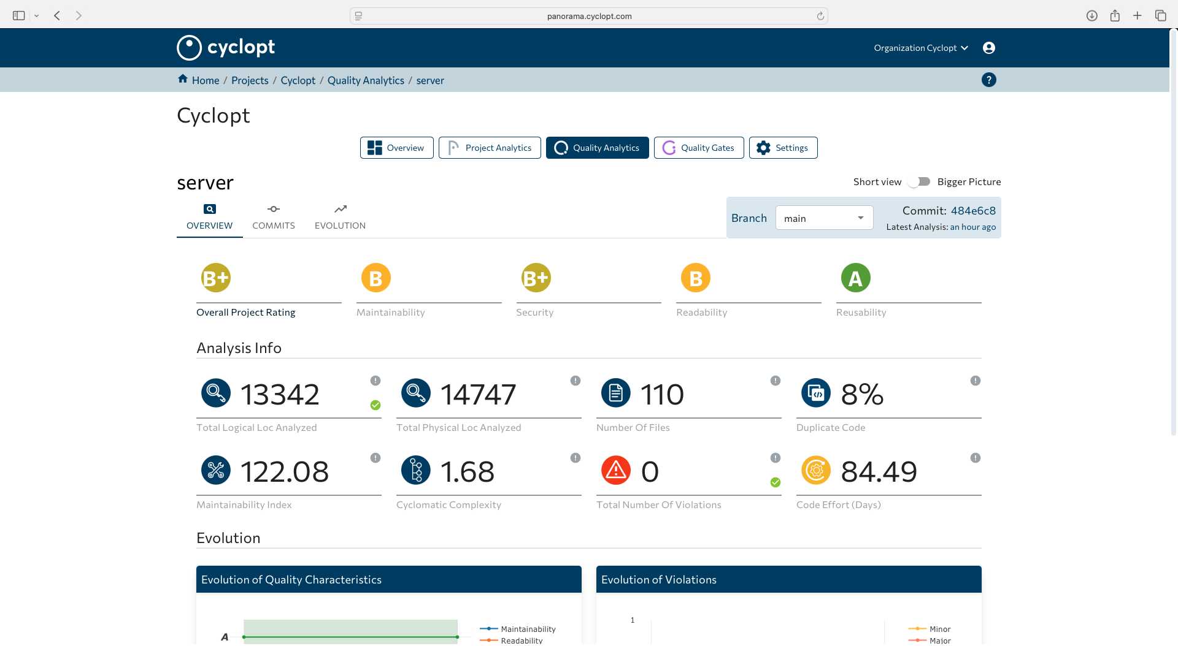Go back to previous page
Viewport: 1178px width, 646px height.
coord(57,16)
